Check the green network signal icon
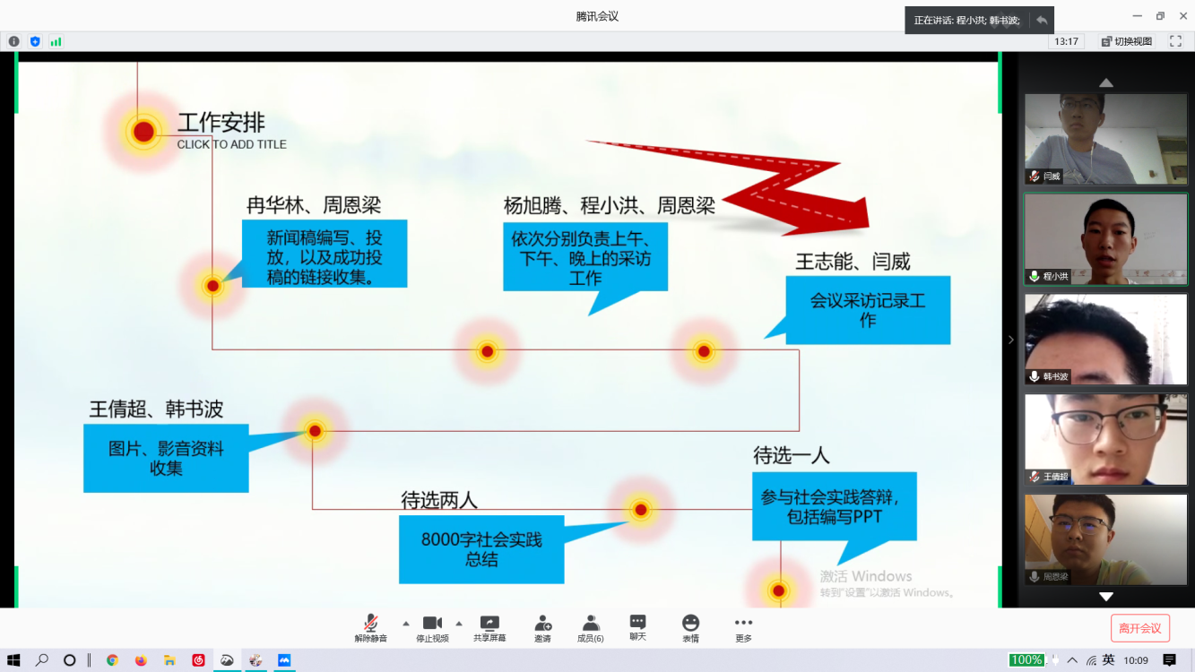 coord(56,41)
